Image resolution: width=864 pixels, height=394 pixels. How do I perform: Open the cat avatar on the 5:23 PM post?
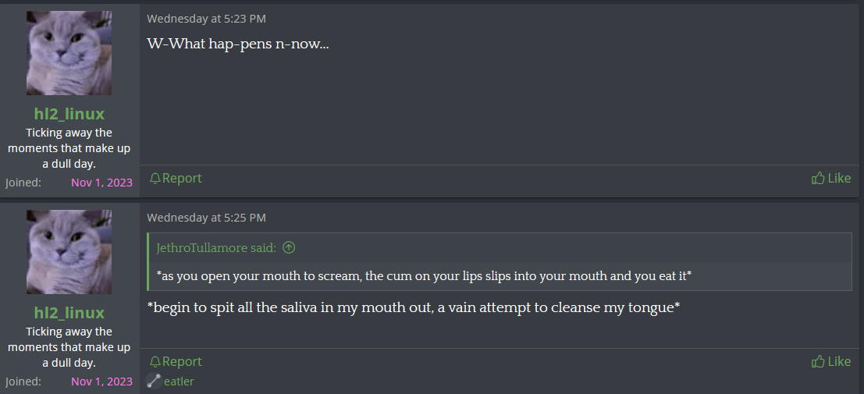69,53
